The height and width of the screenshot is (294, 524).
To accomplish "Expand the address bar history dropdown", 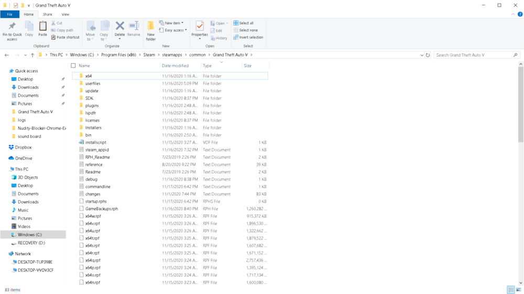I will pyautogui.click(x=422, y=55).
